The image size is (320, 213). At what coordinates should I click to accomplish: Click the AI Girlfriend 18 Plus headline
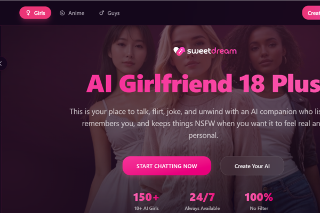203,84
